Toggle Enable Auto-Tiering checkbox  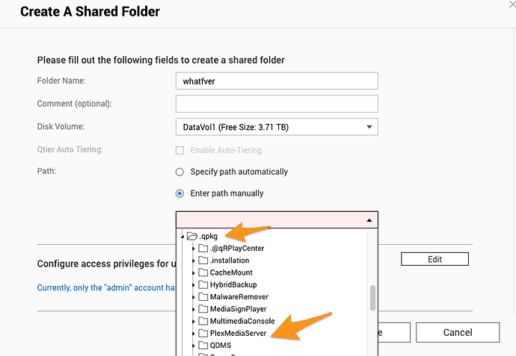179,151
